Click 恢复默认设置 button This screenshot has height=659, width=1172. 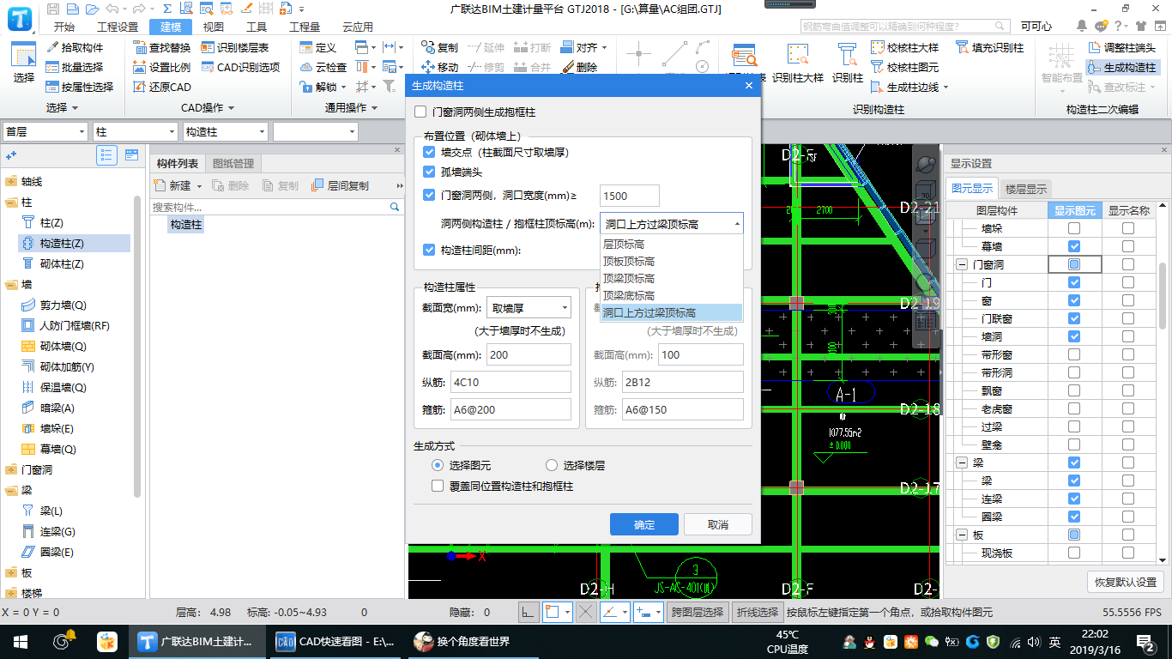coord(1127,582)
